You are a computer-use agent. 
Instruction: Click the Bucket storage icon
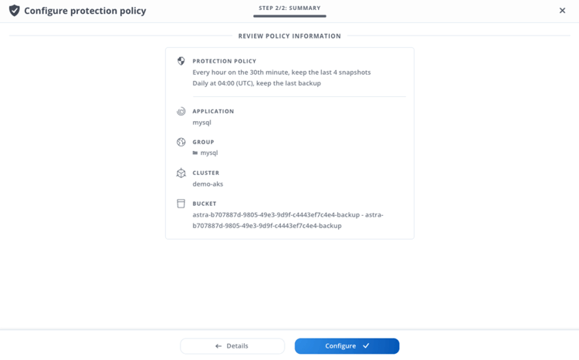[x=181, y=204]
